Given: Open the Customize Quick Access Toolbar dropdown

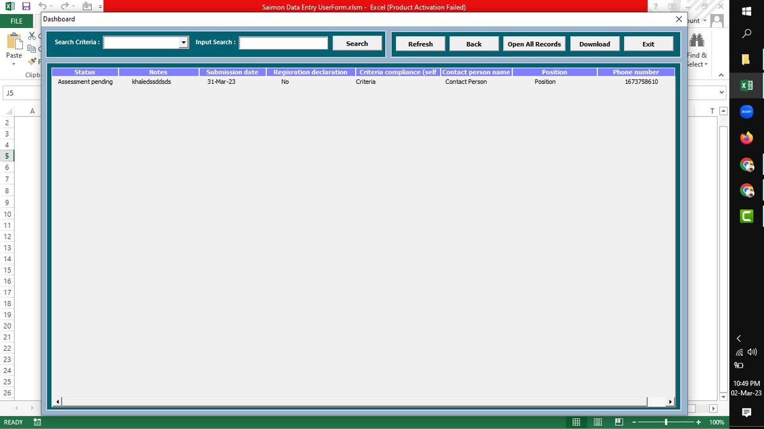Looking at the screenshot, I should coord(100,8).
